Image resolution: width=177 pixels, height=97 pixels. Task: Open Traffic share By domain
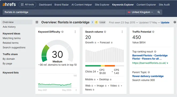coord(9,59)
